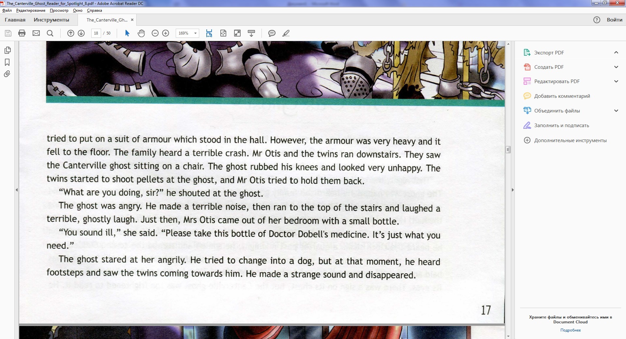This screenshot has width=626, height=339.
Task: Click the Combine files tool icon
Action: click(x=527, y=111)
